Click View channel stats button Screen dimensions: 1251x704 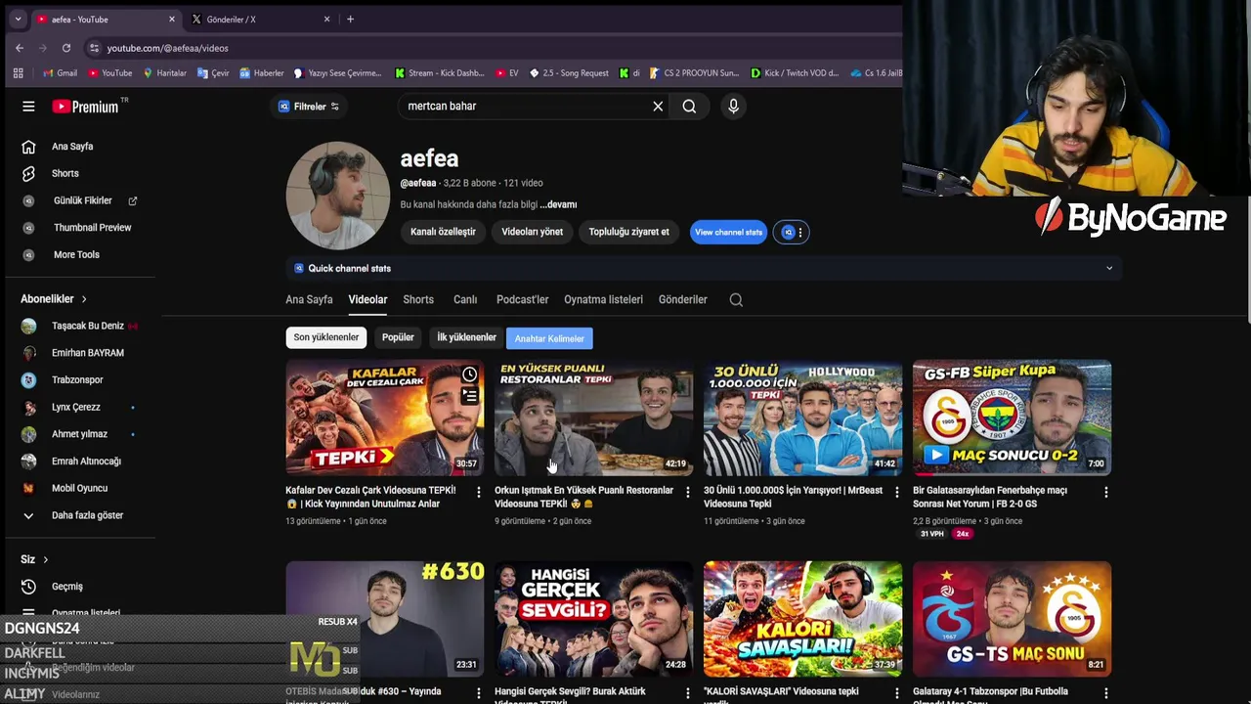pos(728,232)
